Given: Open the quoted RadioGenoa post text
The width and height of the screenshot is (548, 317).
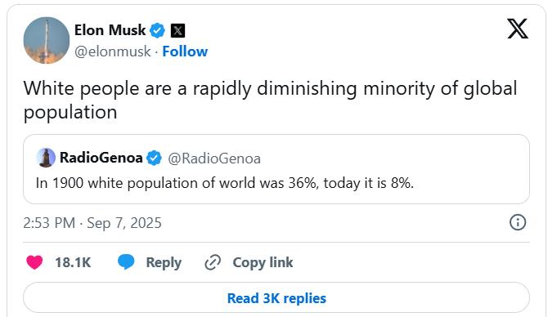Looking at the screenshot, I should pos(225,183).
